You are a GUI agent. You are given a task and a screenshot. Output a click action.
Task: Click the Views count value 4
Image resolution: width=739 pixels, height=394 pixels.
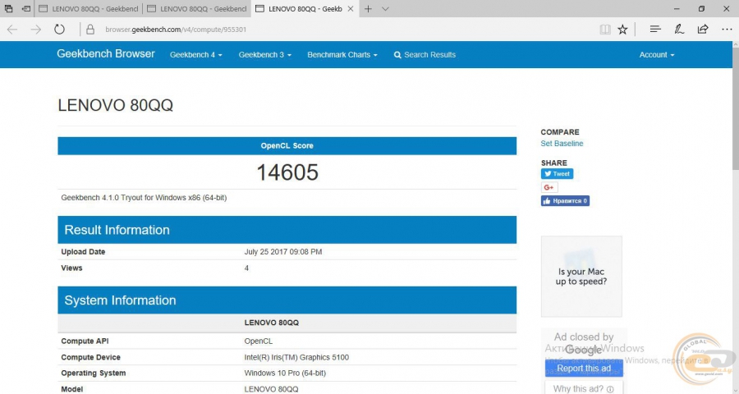pos(246,268)
